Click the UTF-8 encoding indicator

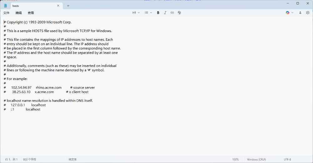[x=287, y=159]
